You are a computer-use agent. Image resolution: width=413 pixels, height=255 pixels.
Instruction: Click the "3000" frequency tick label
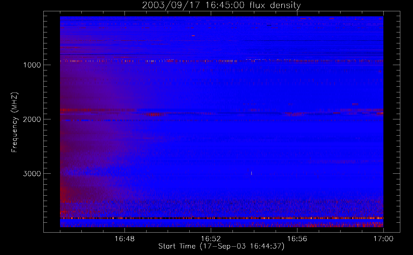[x=32, y=174]
